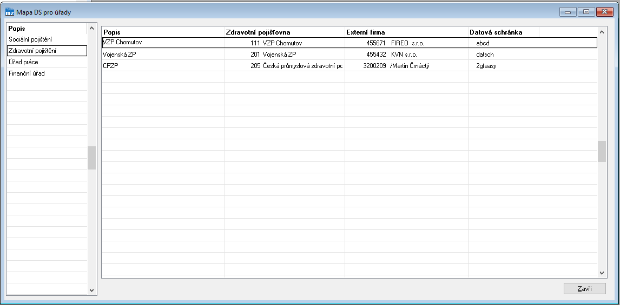Click the Zavři button
Viewport: 620px width, 305px height.
584,288
